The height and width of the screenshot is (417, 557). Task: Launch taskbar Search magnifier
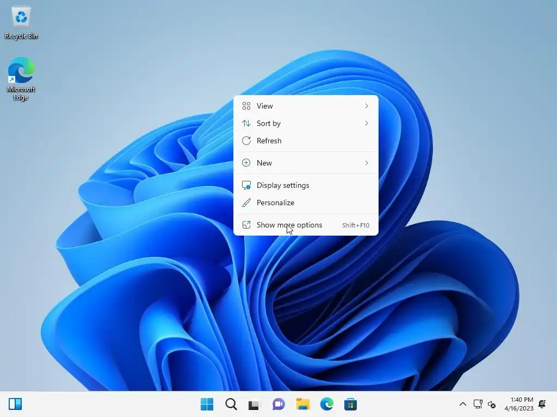231,404
